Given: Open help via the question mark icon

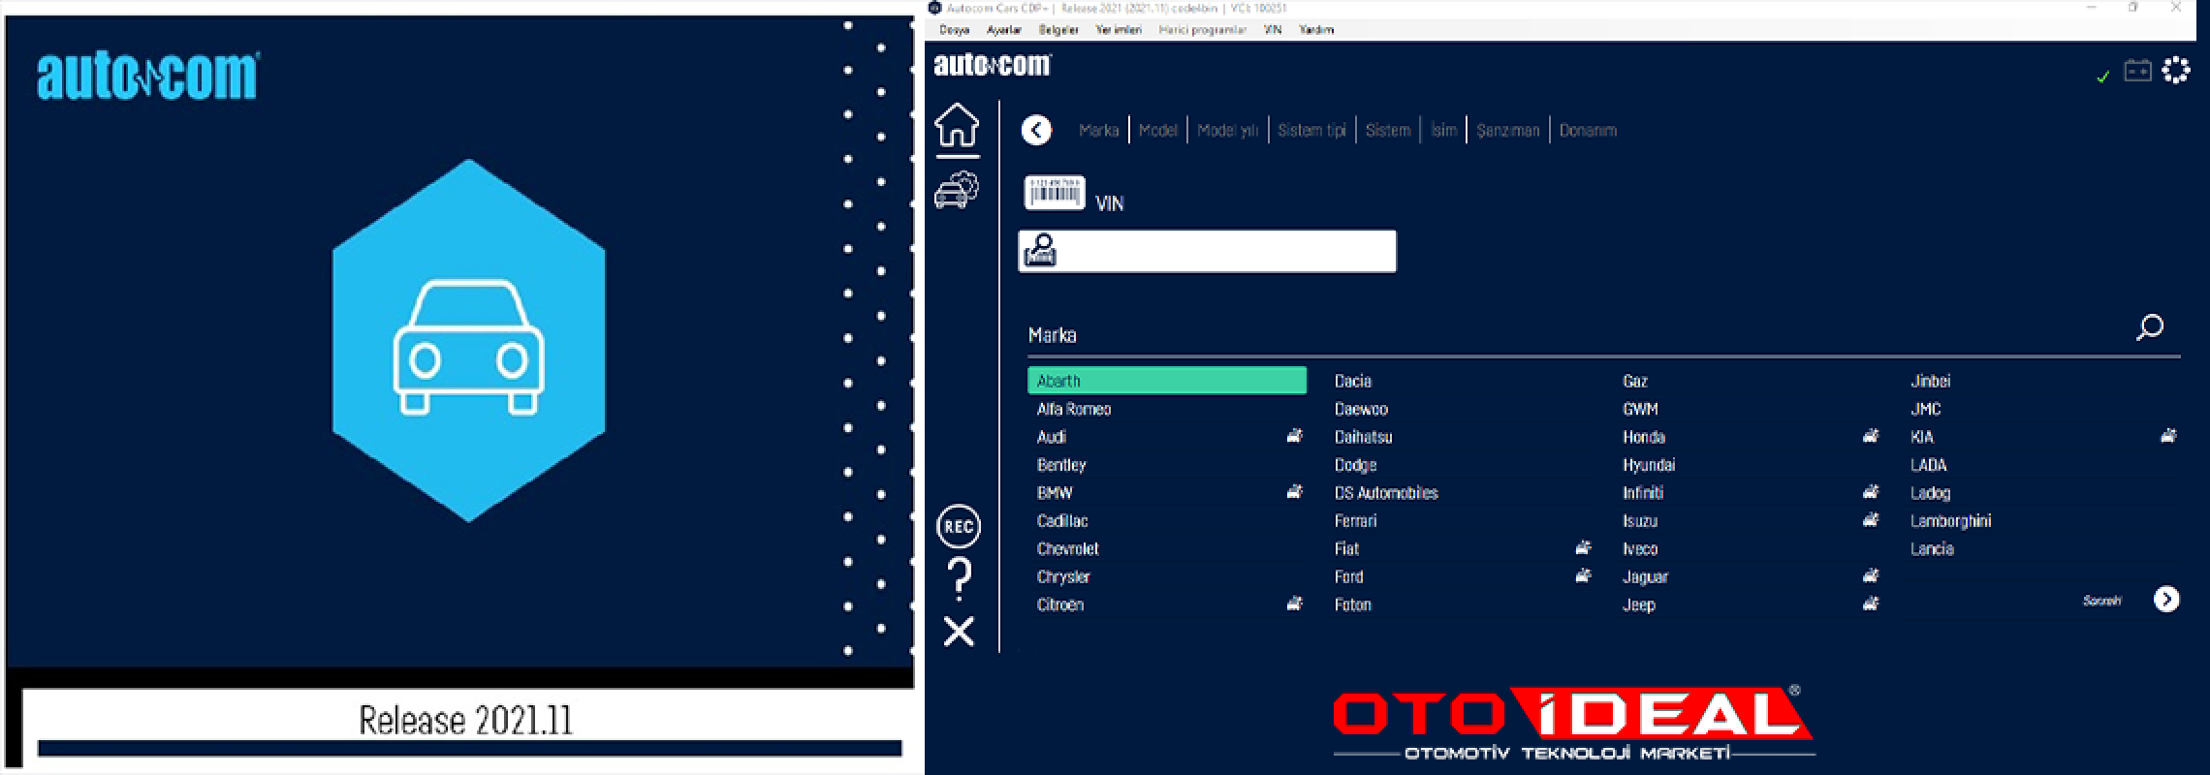Looking at the screenshot, I should pyautogui.click(x=959, y=579).
